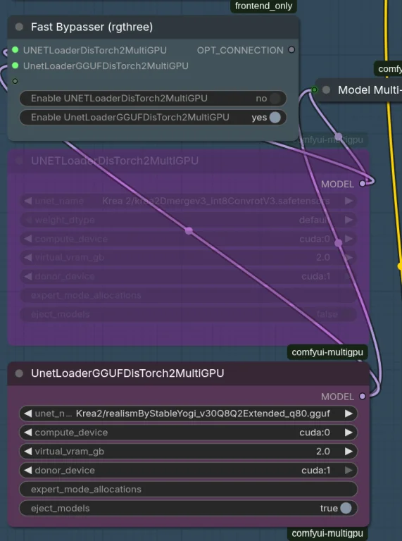Toggle Enable UnetLoaderGGUFDisTorch2MultiGPU switch
Image resolution: width=402 pixels, height=541 pixels.
tap(275, 118)
